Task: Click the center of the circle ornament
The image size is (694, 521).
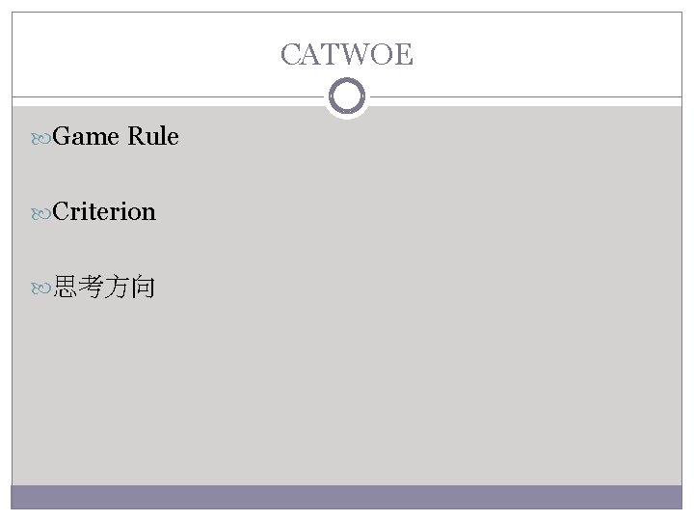Action: click(x=346, y=96)
